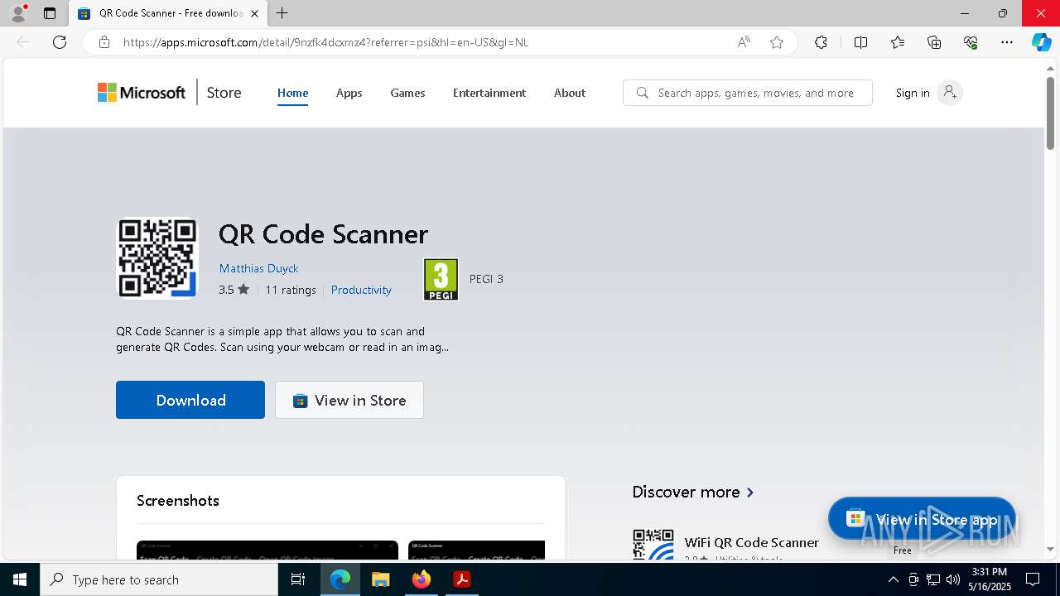Add this page to favorites star
Image resolution: width=1060 pixels, height=596 pixels.
point(777,42)
